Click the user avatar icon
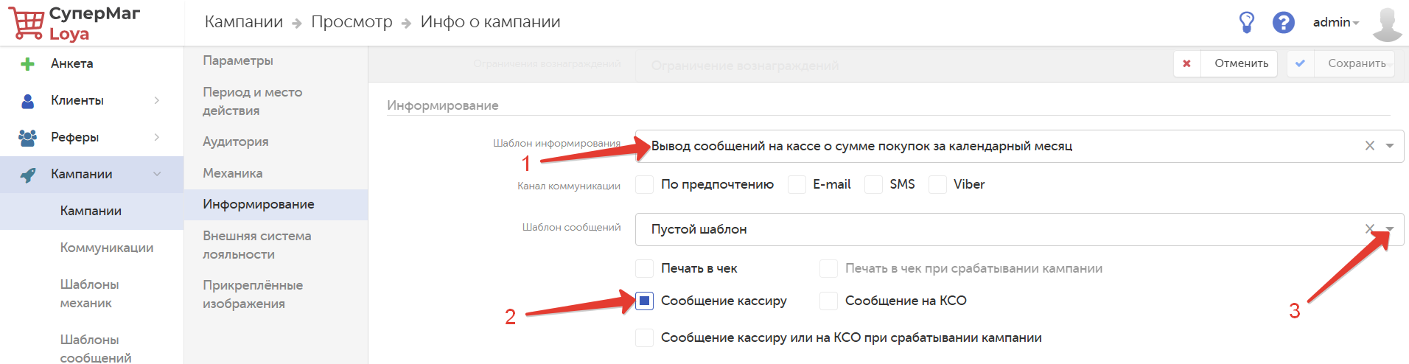The height and width of the screenshot is (364, 1409). [1386, 24]
